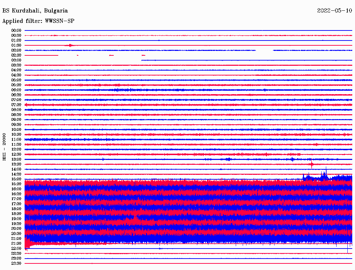Select the 10:30 time label
This screenshot has width=355, height=270.
[x=16, y=135]
